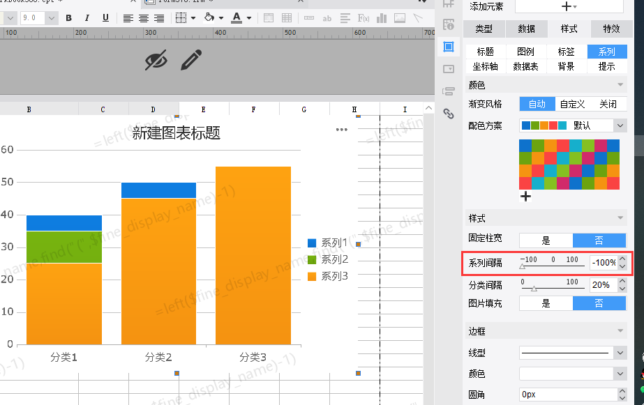644x405 pixels.
Task: Choose 自定义 gradient style
Action: tap(572, 104)
